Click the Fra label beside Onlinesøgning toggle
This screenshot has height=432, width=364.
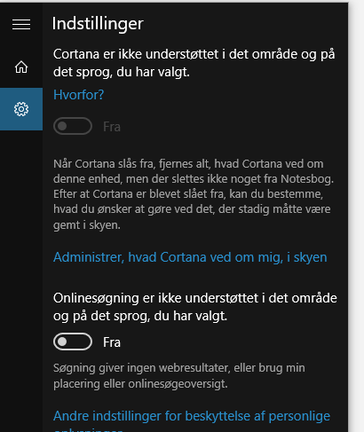point(112,342)
